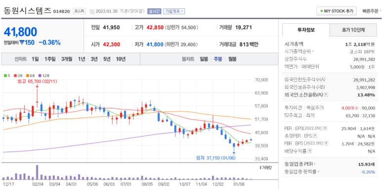Click the 상한가 54,500 label
382x189 pixels.
(x=181, y=28)
